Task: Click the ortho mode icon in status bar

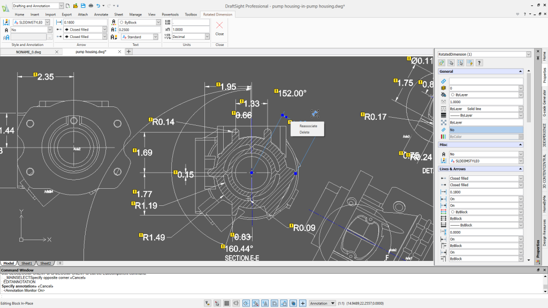Action: tap(236, 303)
